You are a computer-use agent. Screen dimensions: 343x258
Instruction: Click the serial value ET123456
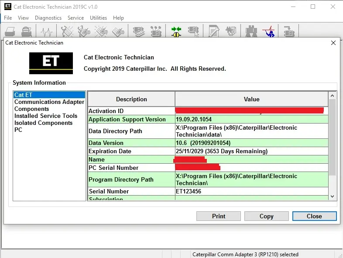click(189, 191)
